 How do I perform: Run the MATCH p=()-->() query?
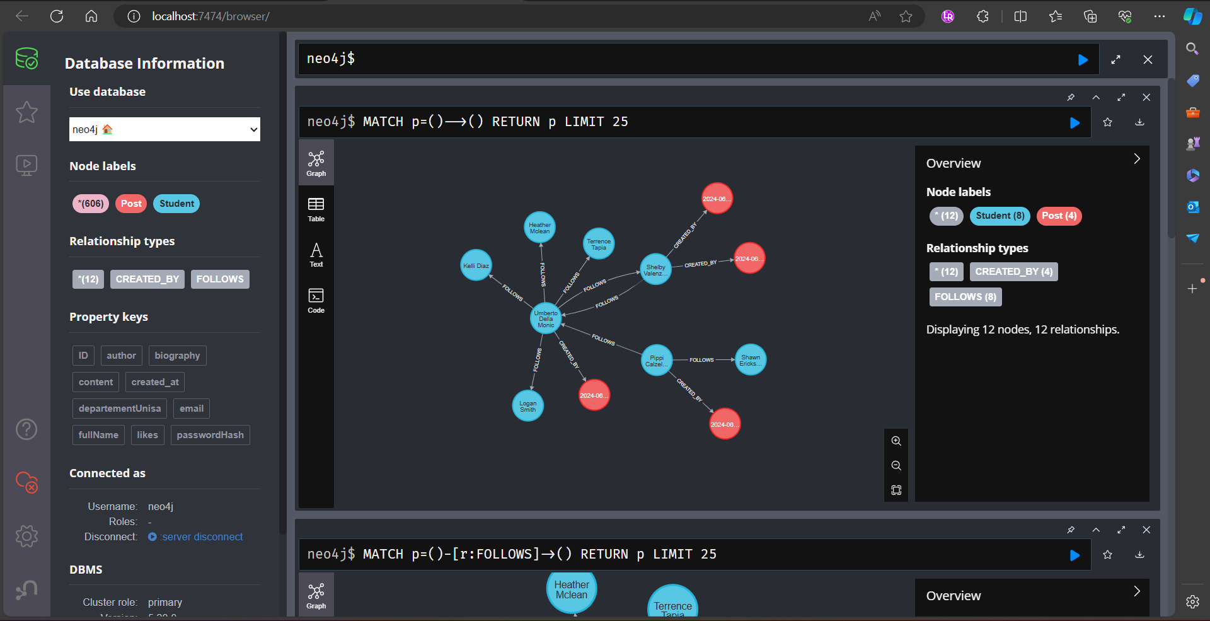click(x=1075, y=123)
